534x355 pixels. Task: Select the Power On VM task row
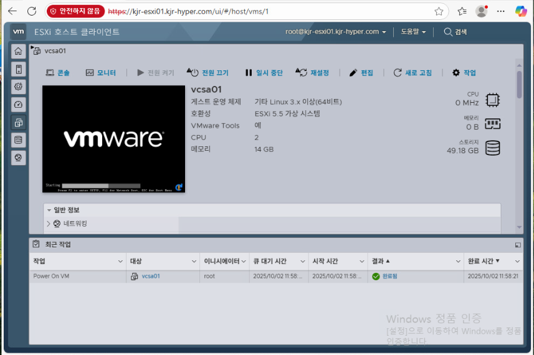click(x=276, y=277)
